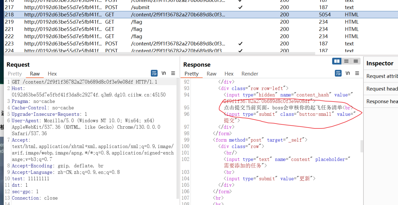Select top-bottom stacked layout icon

point(346,61)
